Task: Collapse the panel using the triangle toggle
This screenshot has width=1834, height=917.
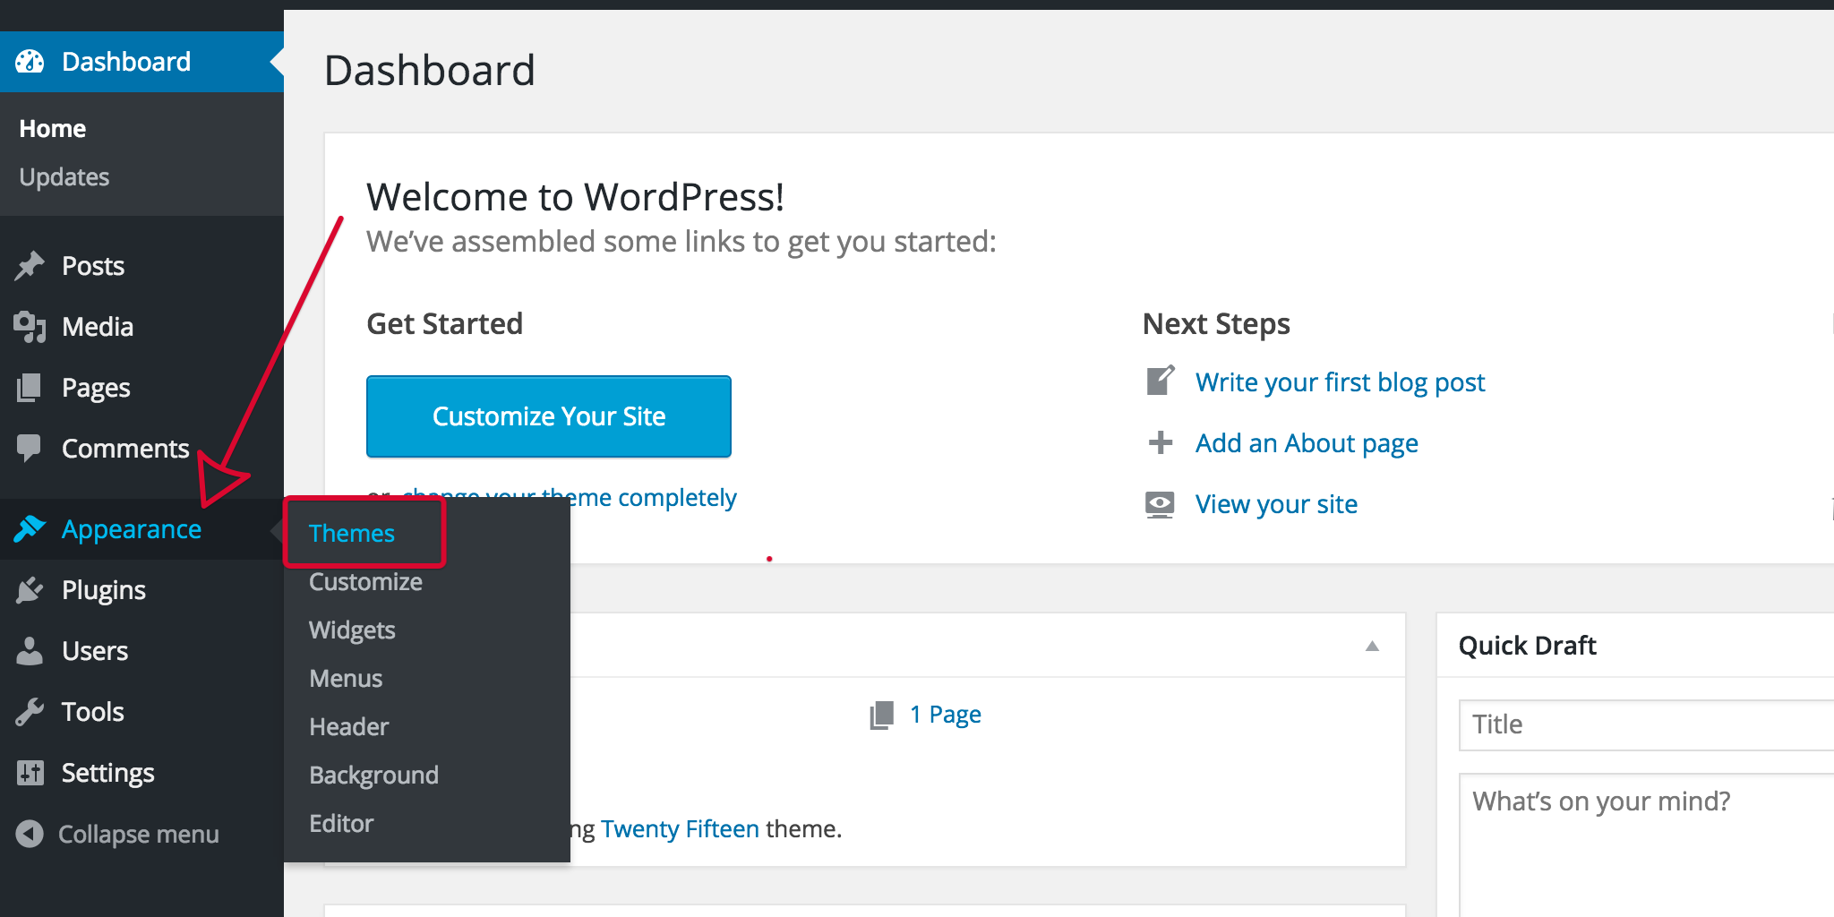Action: [1372, 646]
